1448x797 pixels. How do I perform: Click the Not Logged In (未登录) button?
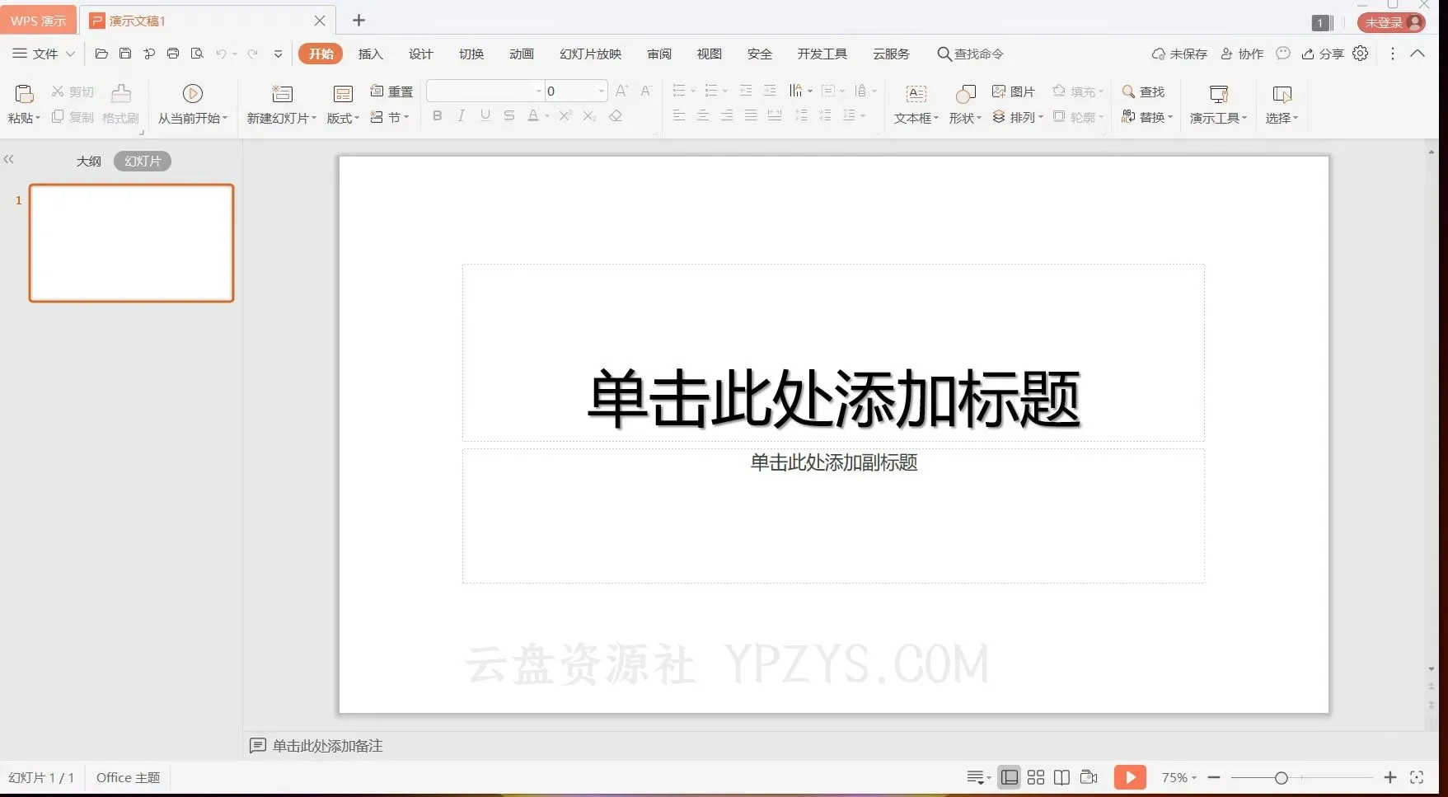point(1391,23)
